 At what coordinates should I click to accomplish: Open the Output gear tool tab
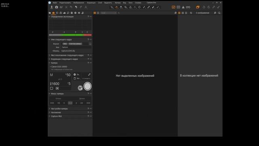79,13
